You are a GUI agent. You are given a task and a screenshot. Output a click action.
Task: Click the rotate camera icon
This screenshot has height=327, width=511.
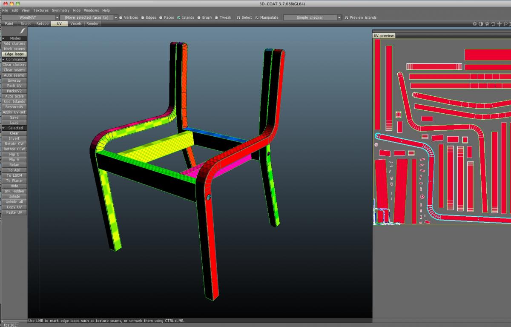pyautogui.click(x=493, y=24)
